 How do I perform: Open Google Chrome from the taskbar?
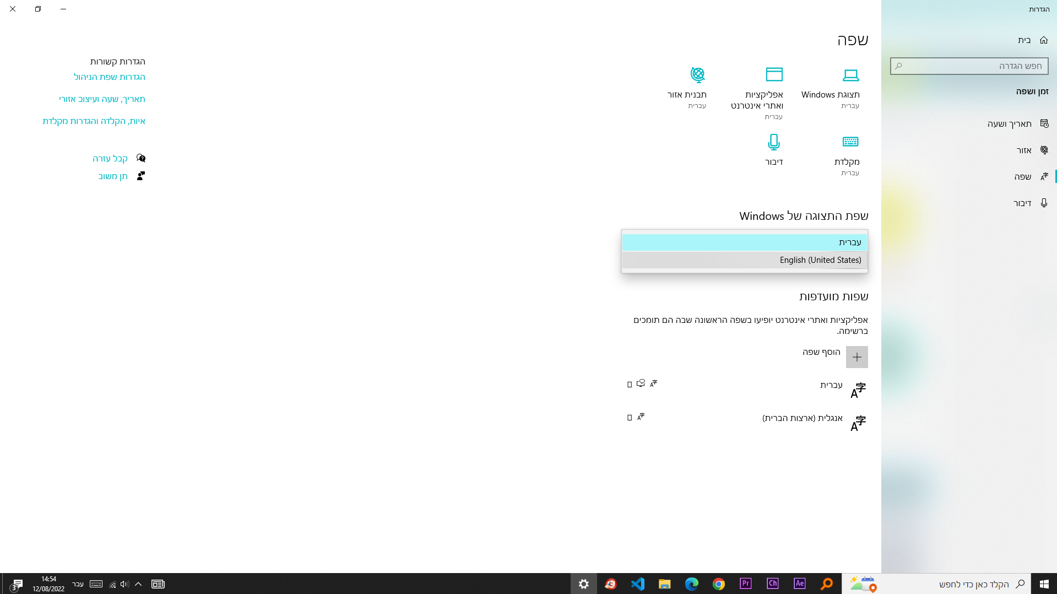click(x=719, y=584)
